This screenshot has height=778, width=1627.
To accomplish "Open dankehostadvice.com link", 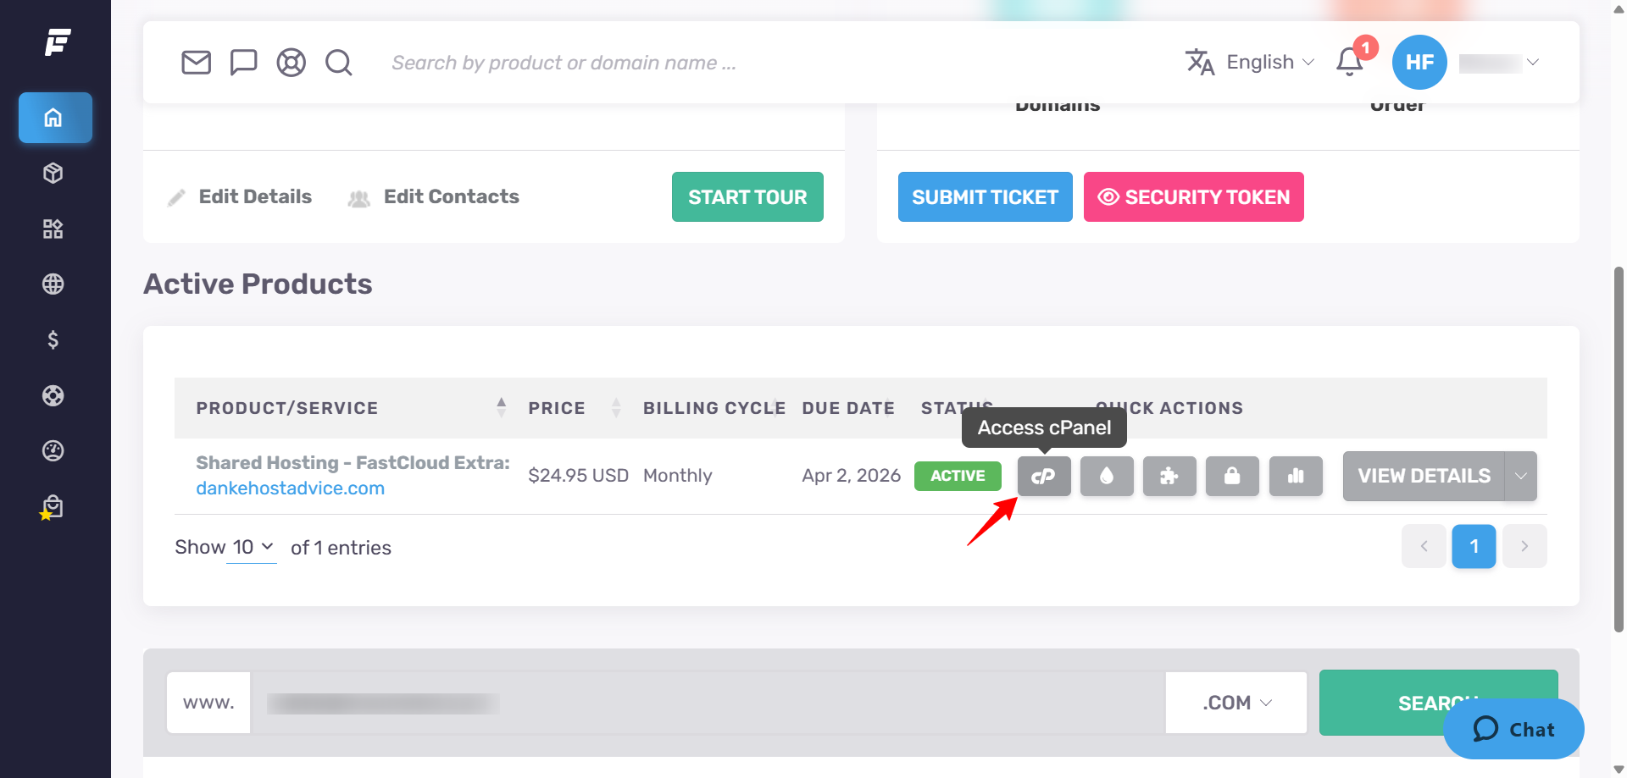I will (290, 488).
